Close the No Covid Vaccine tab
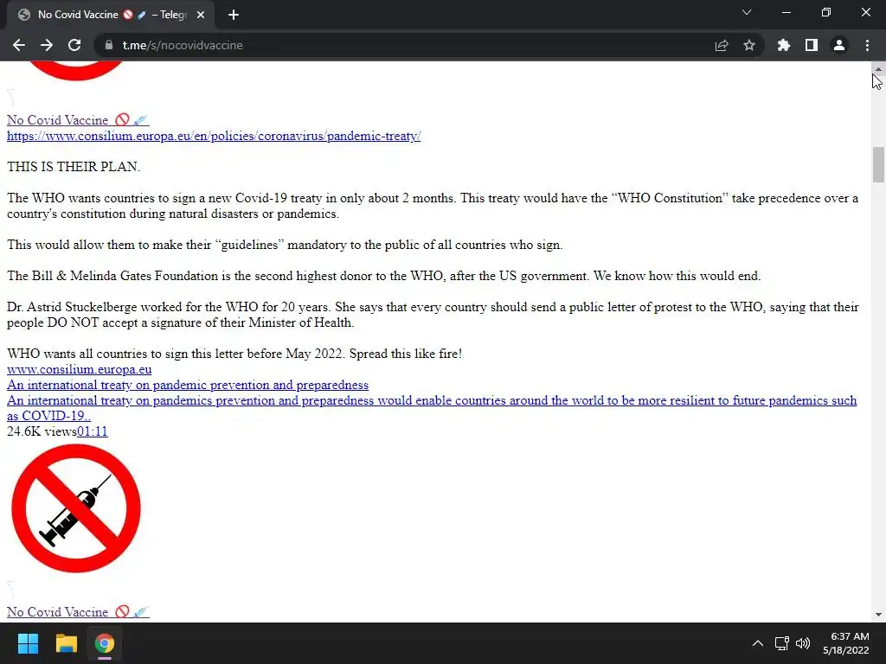Image resolution: width=886 pixels, height=664 pixels. 201,15
